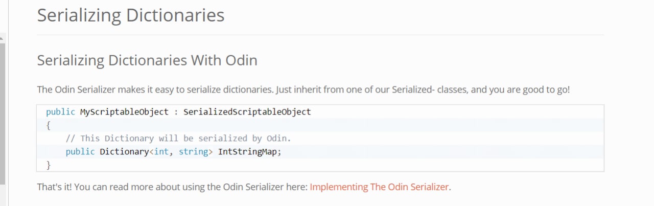This screenshot has width=654, height=206.
Task: Click the MyScriptableObject class name in code
Action: 124,111
